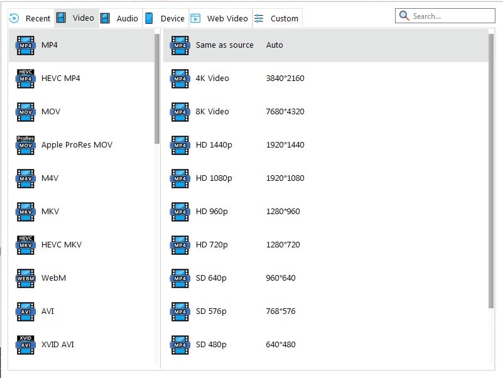This screenshot has height=378, width=503.
Task: Open the Audio tab
Action: tap(119, 18)
